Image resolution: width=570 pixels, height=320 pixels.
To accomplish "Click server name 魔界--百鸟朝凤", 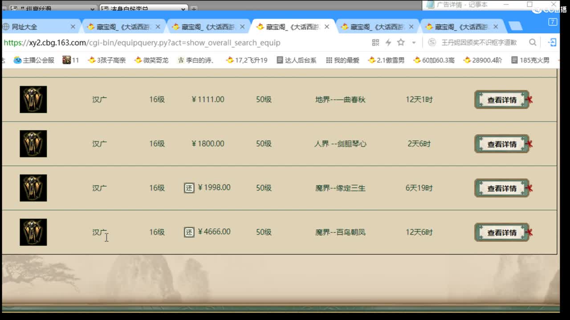I will pyautogui.click(x=340, y=232).
